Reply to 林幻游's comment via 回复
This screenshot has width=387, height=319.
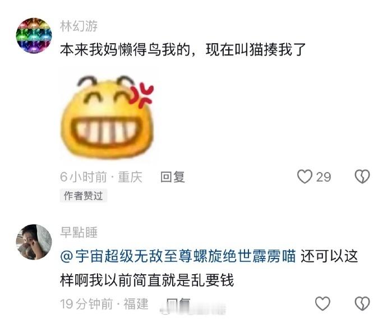click(173, 177)
